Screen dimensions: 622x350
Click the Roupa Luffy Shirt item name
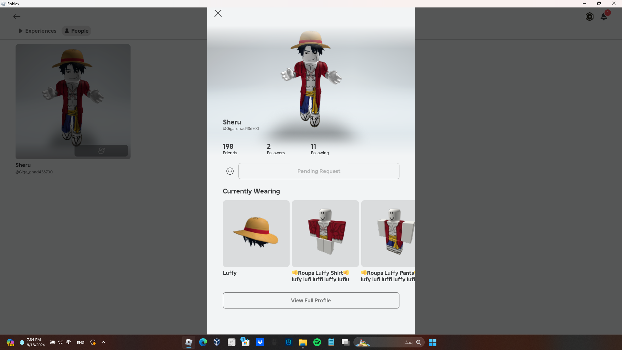point(320,276)
